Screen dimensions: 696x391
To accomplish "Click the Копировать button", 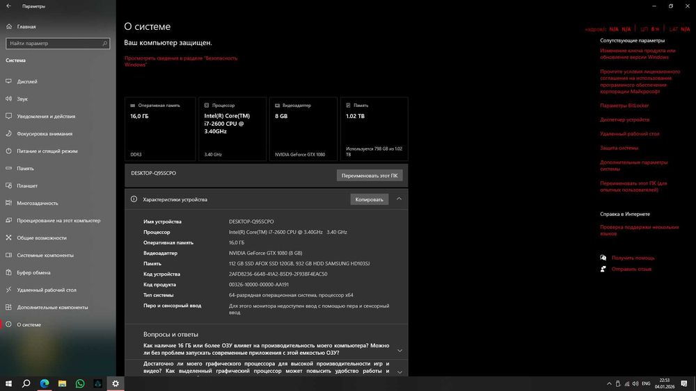I will point(370,199).
